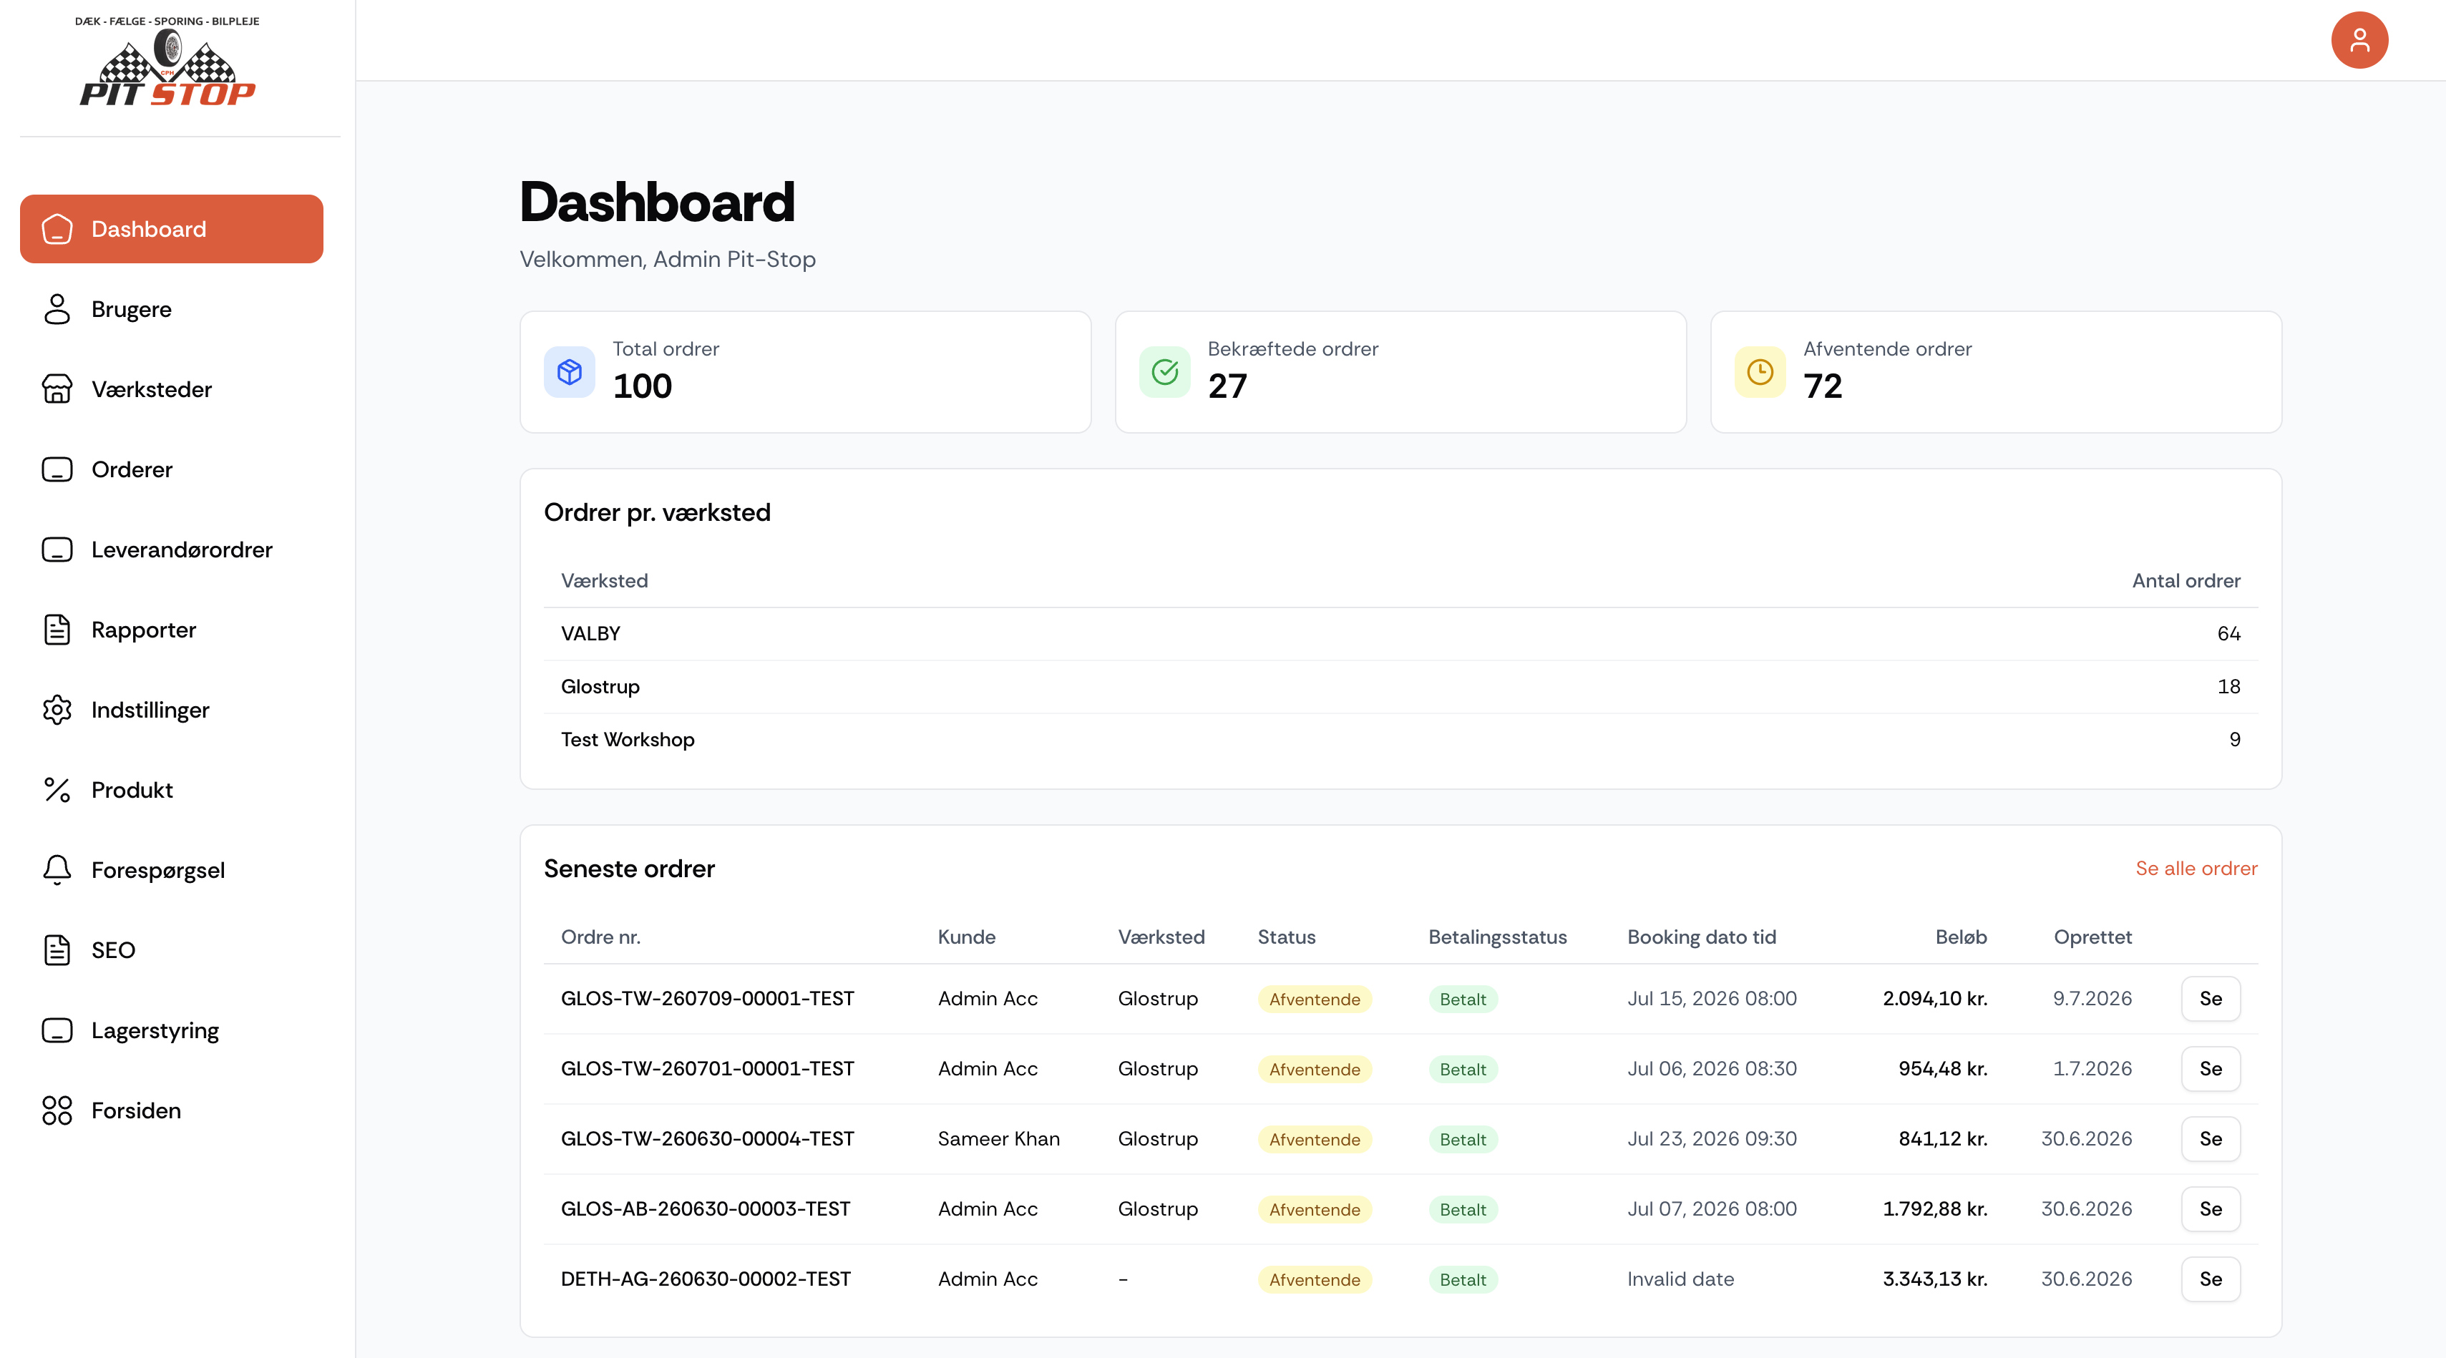Click the Booking dato tid column header
This screenshot has width=2446, height=1358.
click(x=1702, y=937)
